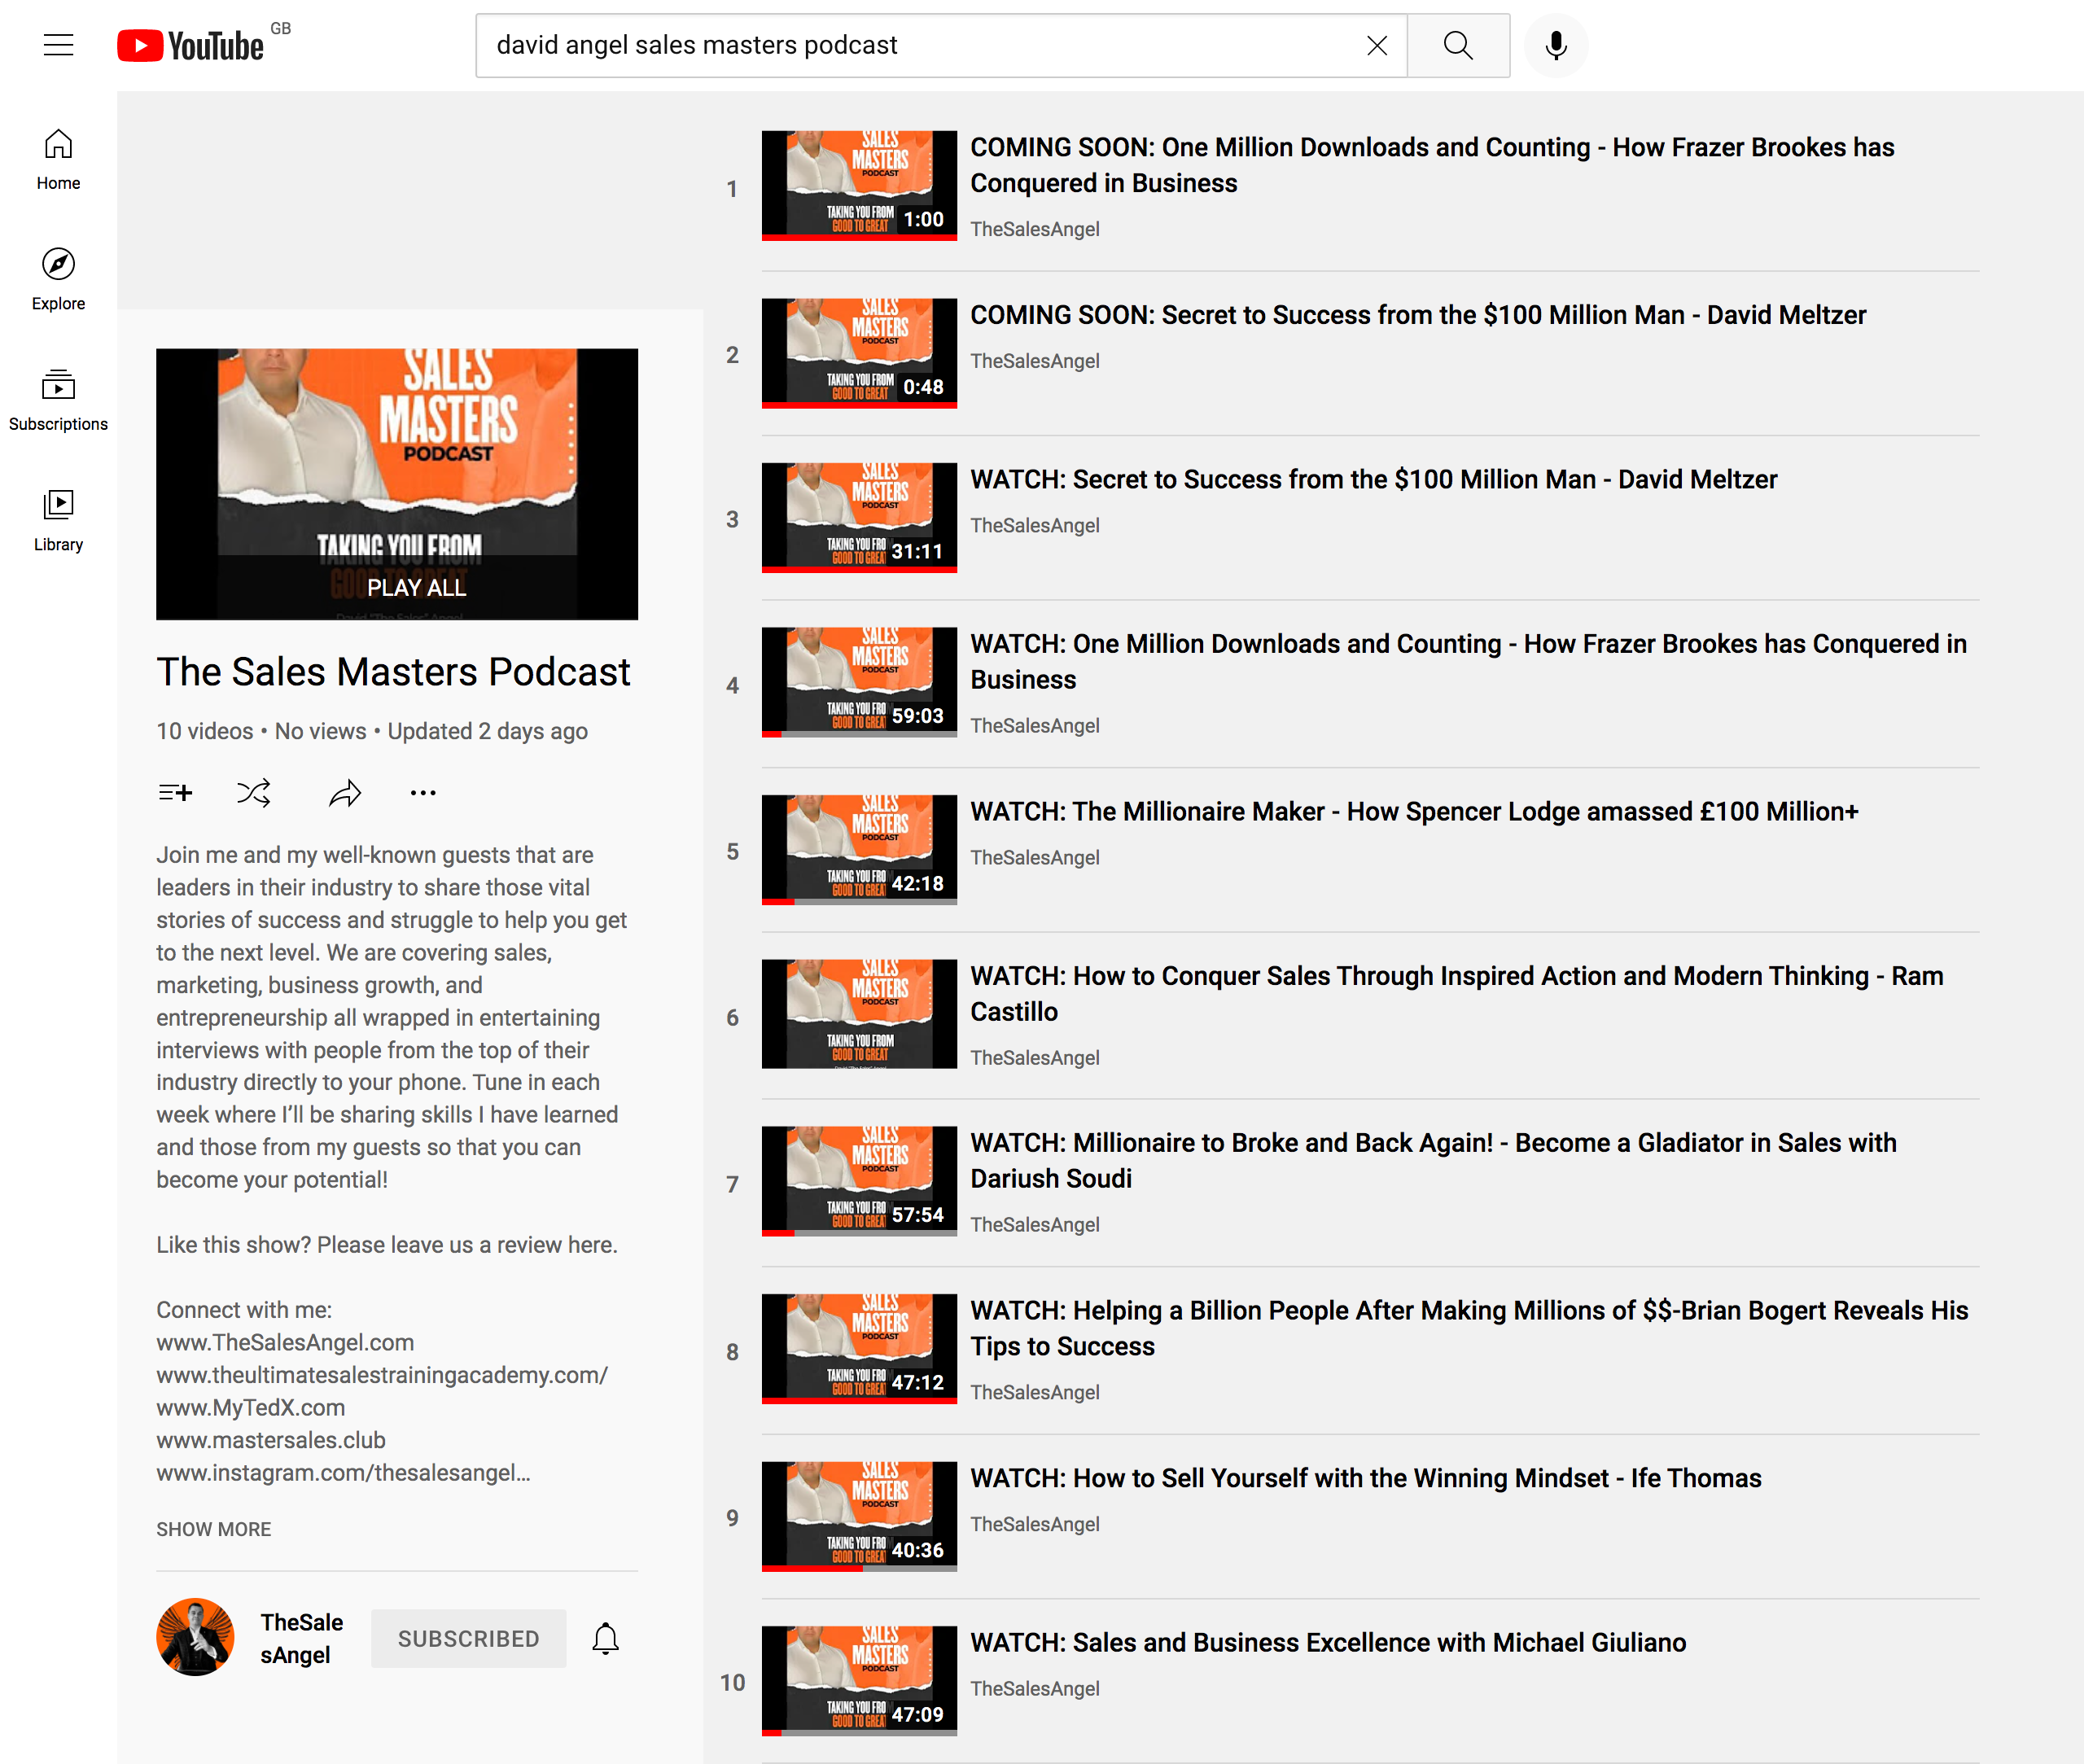Open Library in sidebar

coord(58,520)
